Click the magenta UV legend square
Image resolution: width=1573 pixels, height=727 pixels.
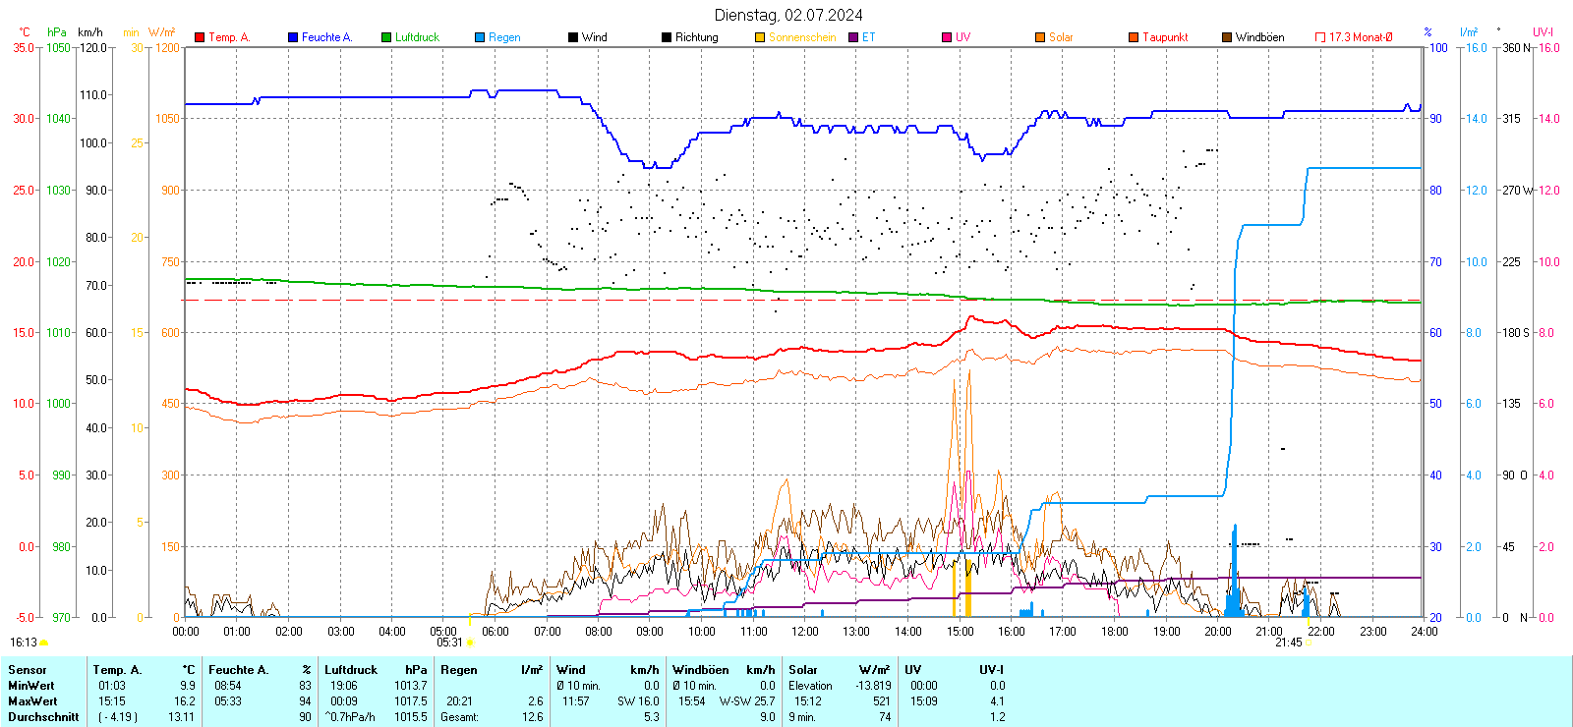tap(947, 37)
